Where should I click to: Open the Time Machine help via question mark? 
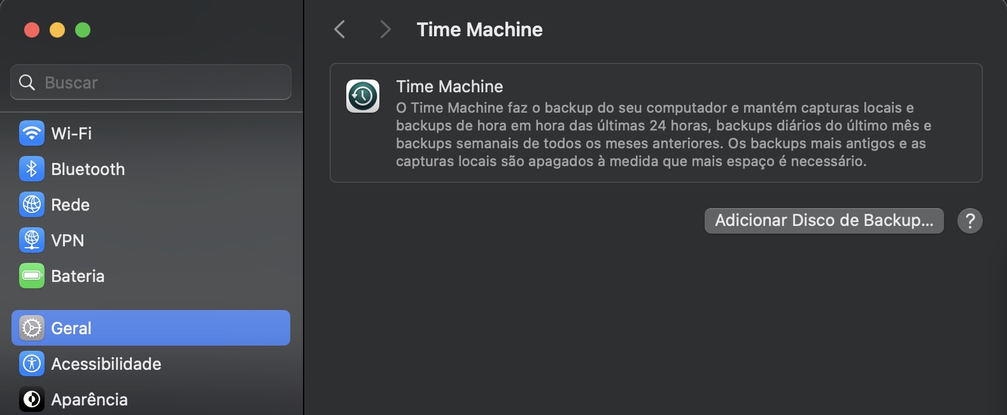pos(970,220)
